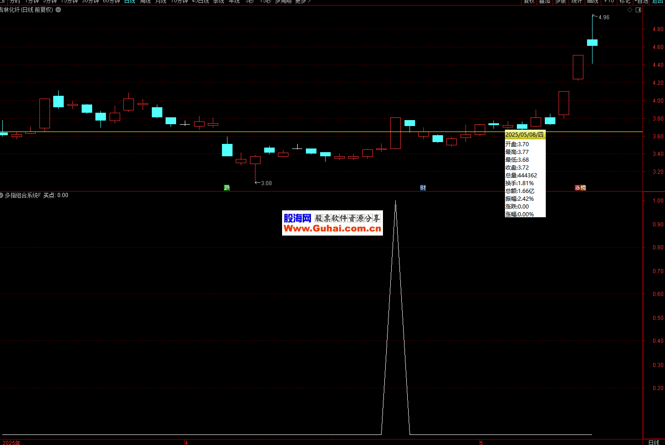Click the 2025年 timeline label
The width and height of the screenshot is (665, 445).
coord(11,443)
